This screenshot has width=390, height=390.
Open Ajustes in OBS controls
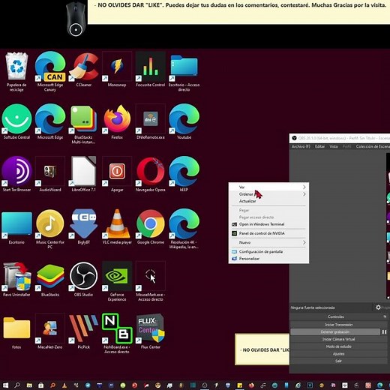click(338, 353)
